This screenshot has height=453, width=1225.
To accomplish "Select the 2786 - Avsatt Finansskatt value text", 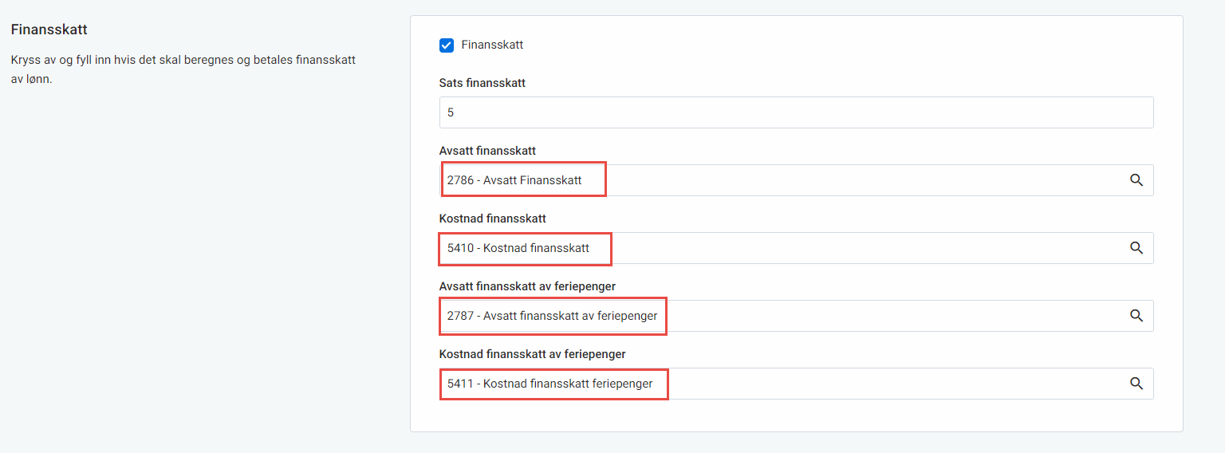I will pyautogui.click(x=514, y=180).
